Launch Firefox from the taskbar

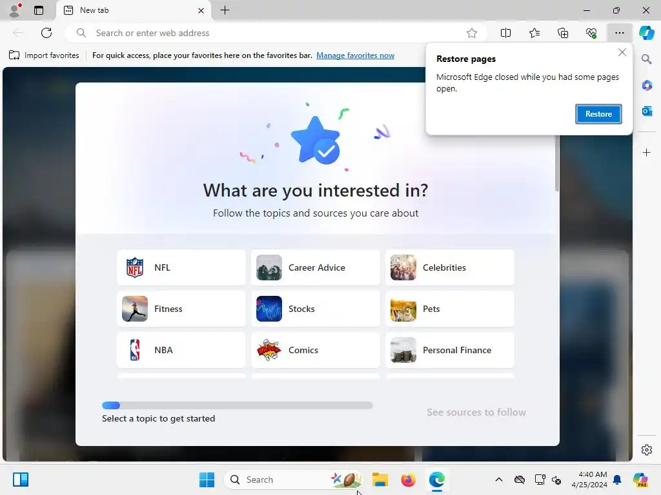(408, 480)
